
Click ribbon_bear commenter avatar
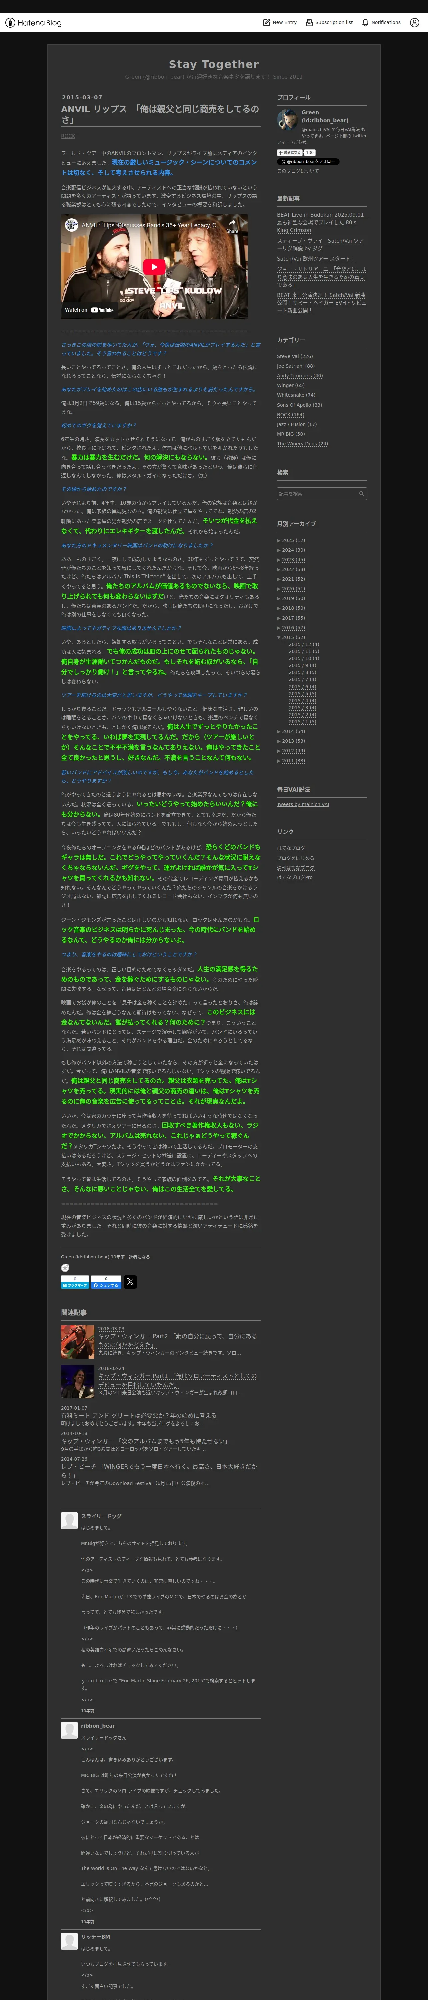[x=68, y=1730]
